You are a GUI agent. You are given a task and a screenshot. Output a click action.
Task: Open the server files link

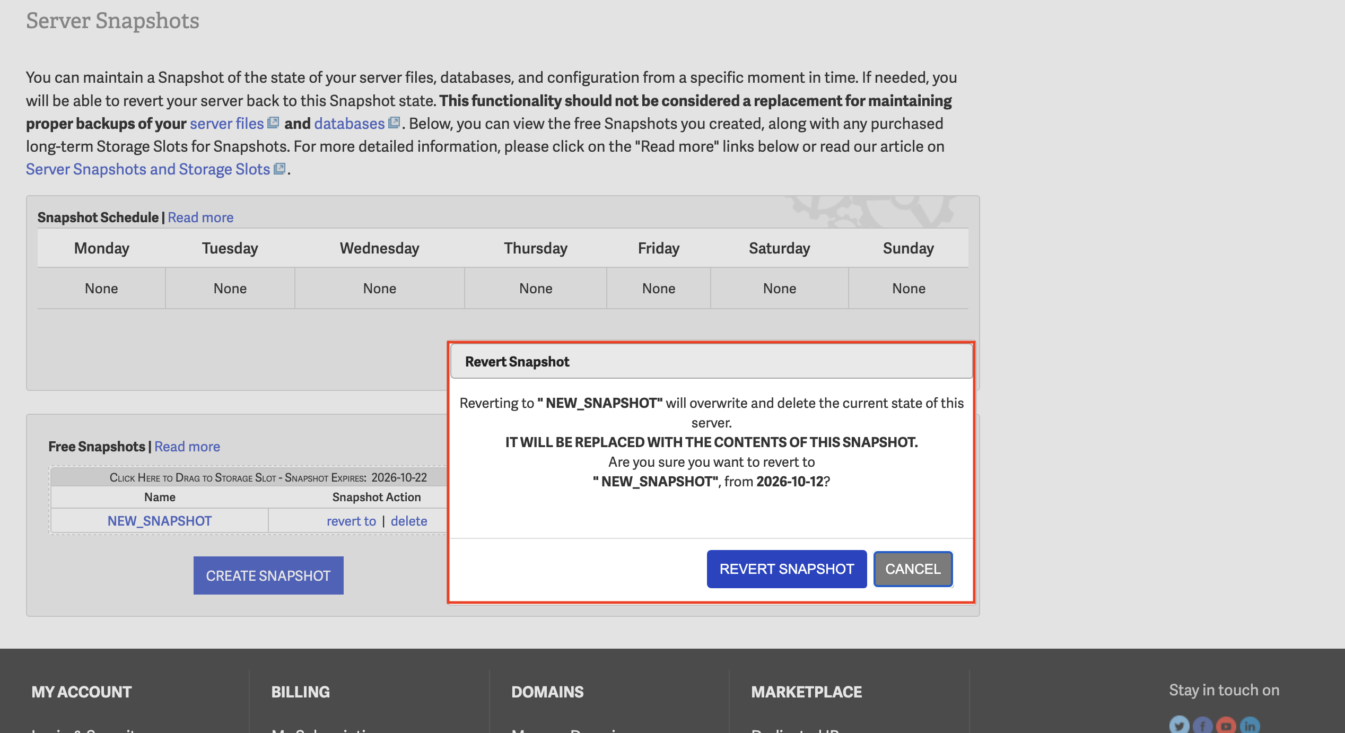(x=226, y=123)
